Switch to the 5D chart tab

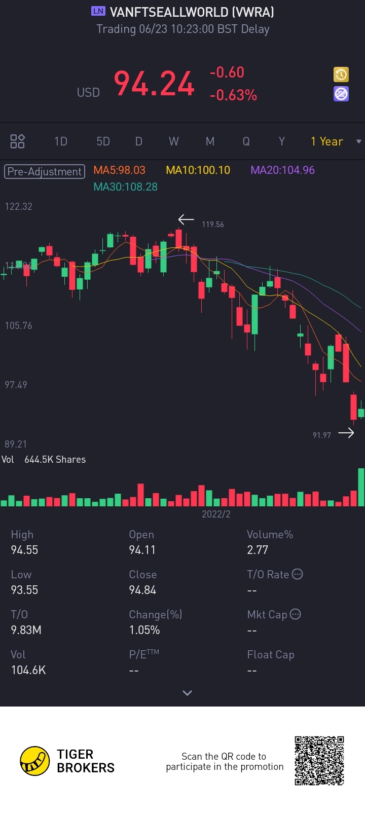click(x=103, y=141)
